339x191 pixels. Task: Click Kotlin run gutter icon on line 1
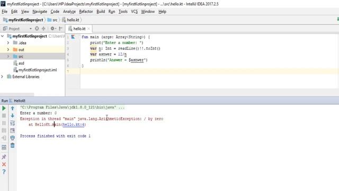tap(73, 37)
